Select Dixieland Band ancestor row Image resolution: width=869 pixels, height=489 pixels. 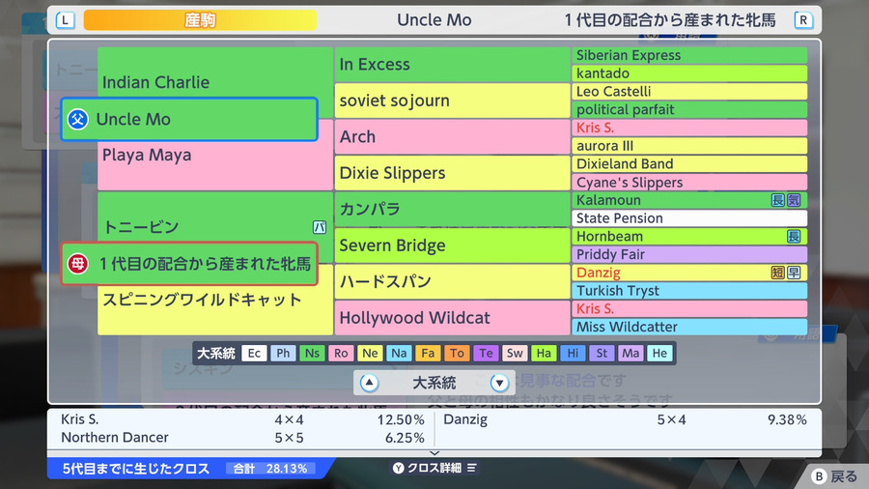click(x=689, y=164)
